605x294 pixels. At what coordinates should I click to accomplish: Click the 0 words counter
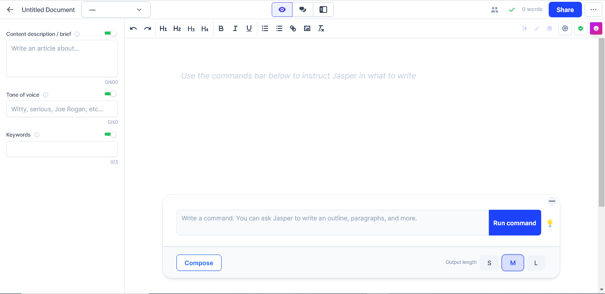pyautogui.click(x=532, y=9)
